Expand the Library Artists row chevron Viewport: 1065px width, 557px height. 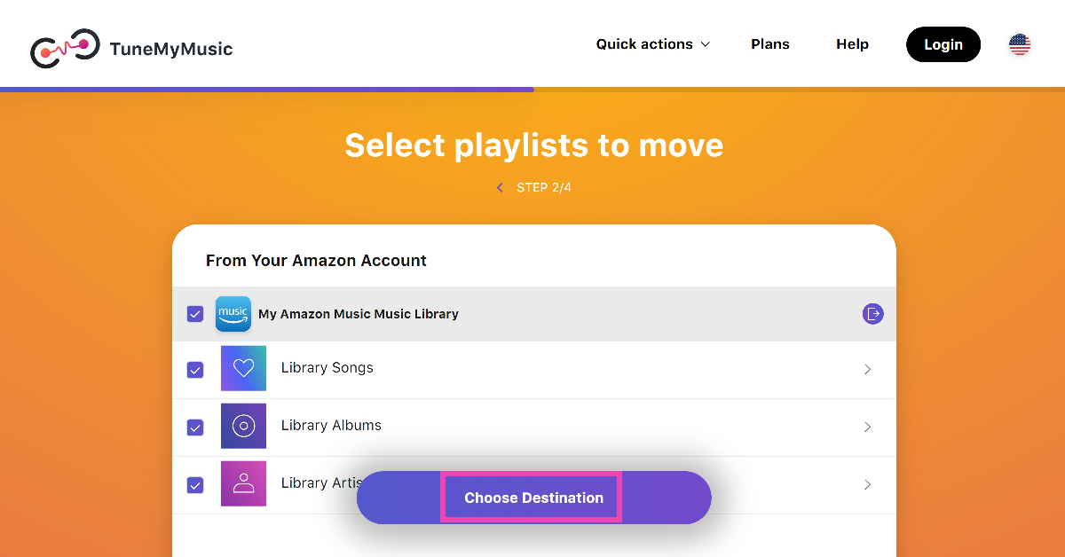click(x=868, y=485)
